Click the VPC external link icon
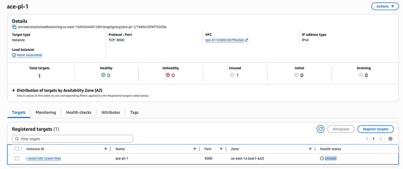Viewport: 403px width, 169px height. tap(246, 40)
